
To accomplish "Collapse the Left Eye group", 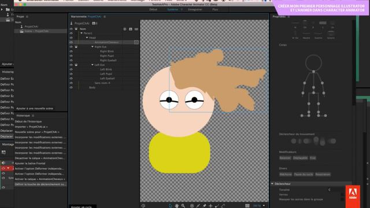I will pyautogui.click(x=92, y=65).
